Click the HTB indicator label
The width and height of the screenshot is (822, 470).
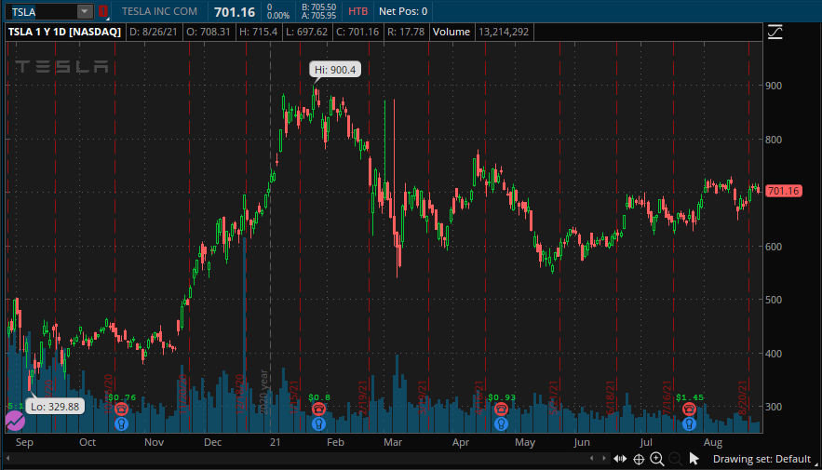point(358,11)
